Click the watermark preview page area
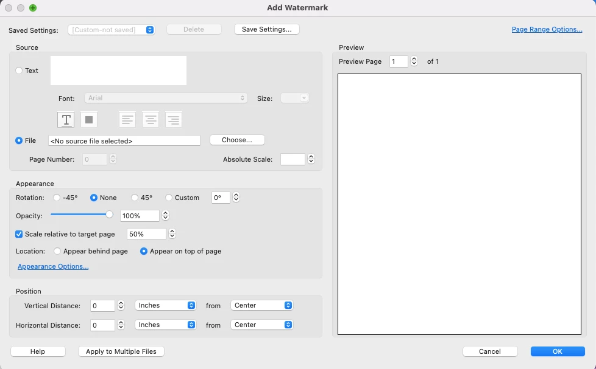Viewport: 596px width, 369px height. 459,204
